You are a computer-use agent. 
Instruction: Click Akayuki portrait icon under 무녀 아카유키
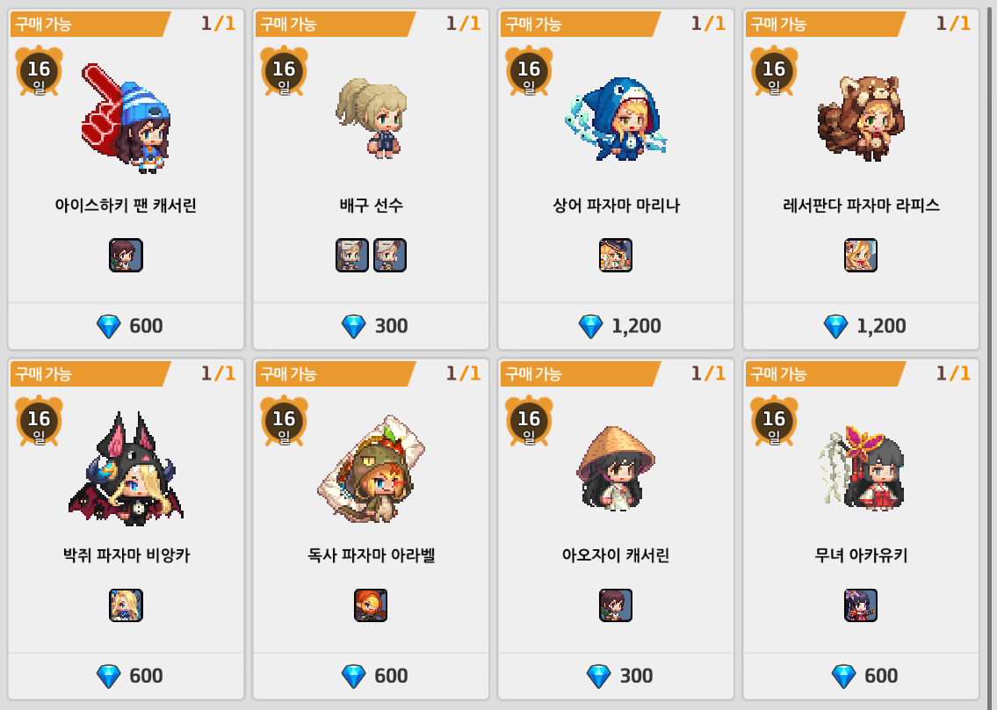pos(861,605)
